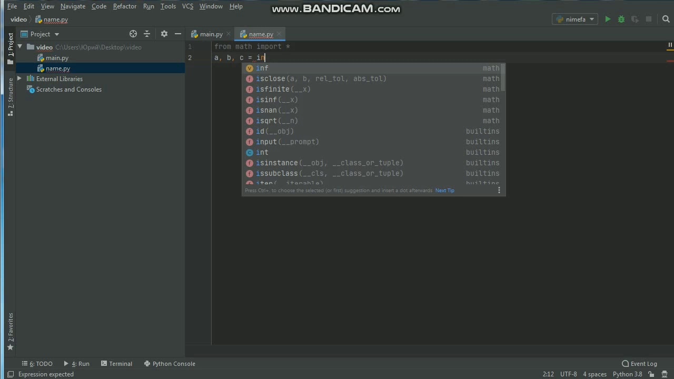Expand External Libraries node
This screenshot has width=674, height=379.
(x=20, y=79)
